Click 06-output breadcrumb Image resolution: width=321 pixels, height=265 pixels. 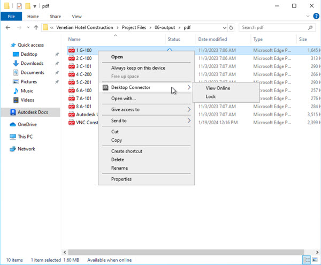(165, 28)
